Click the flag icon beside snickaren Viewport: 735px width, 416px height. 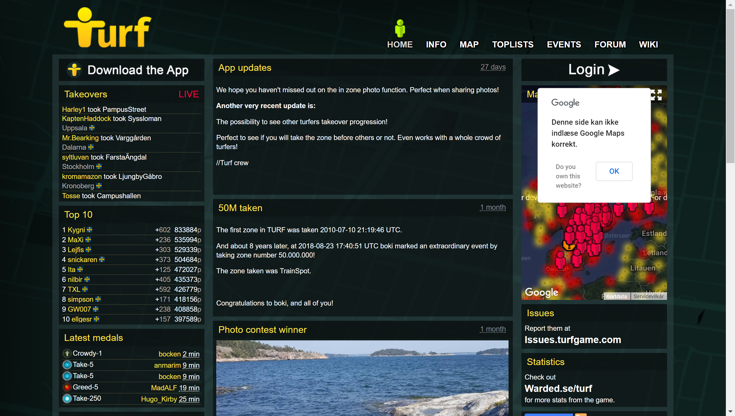(102, 259)
